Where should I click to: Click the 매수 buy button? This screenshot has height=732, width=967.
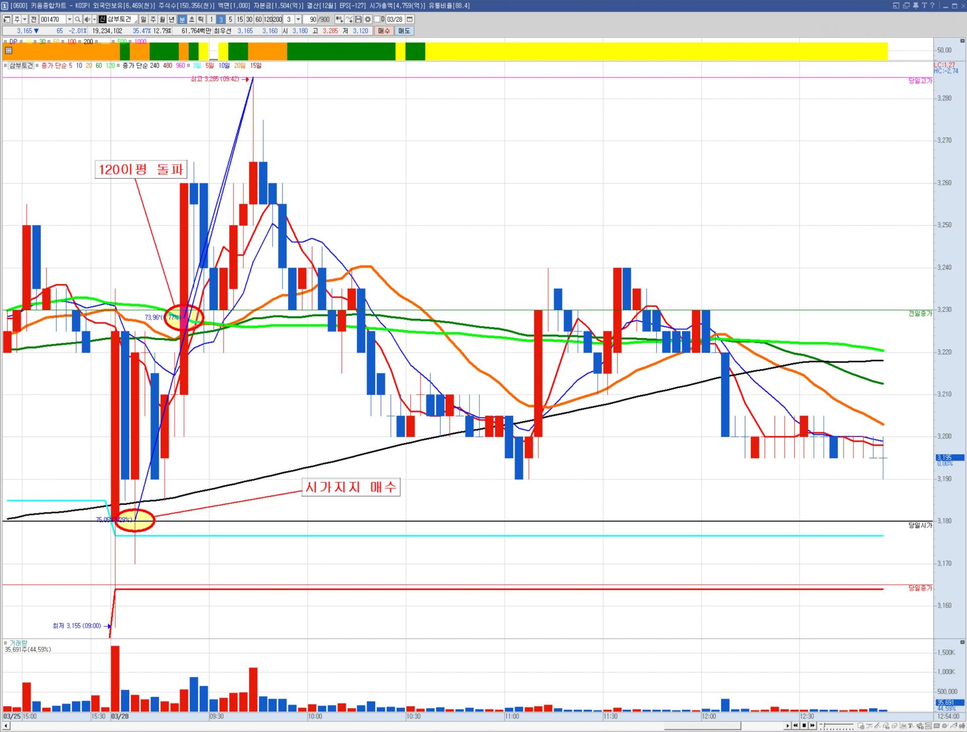pos(384,31)
